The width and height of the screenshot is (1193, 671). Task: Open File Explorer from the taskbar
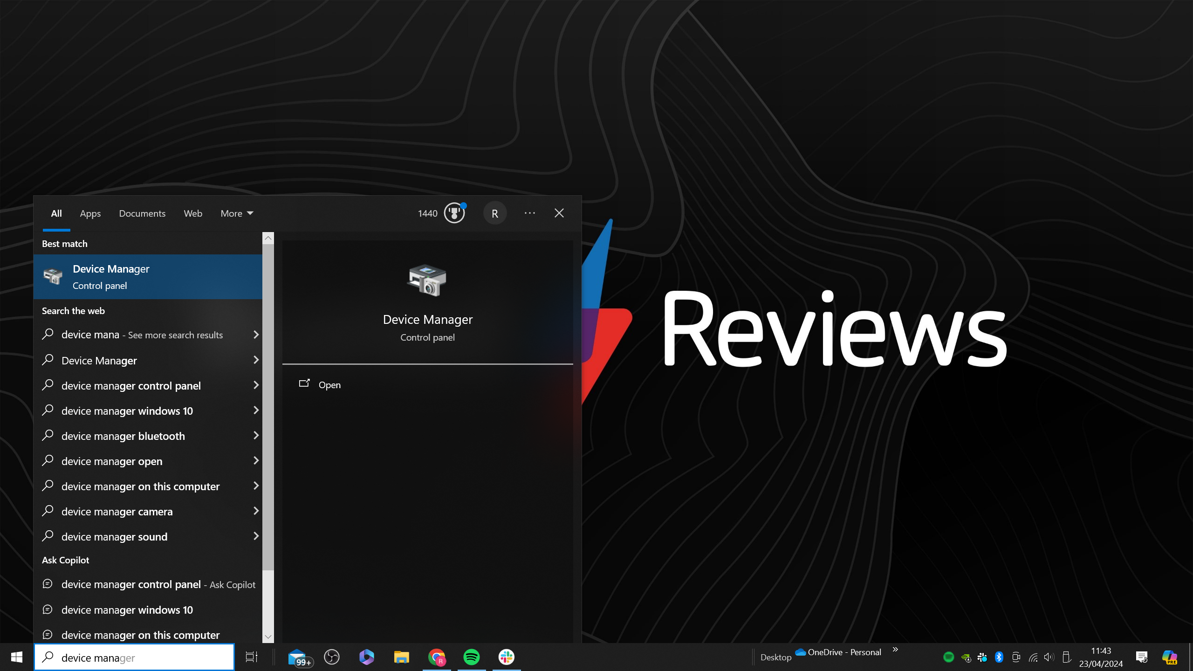pyautogui.click(x=401, y=657)
